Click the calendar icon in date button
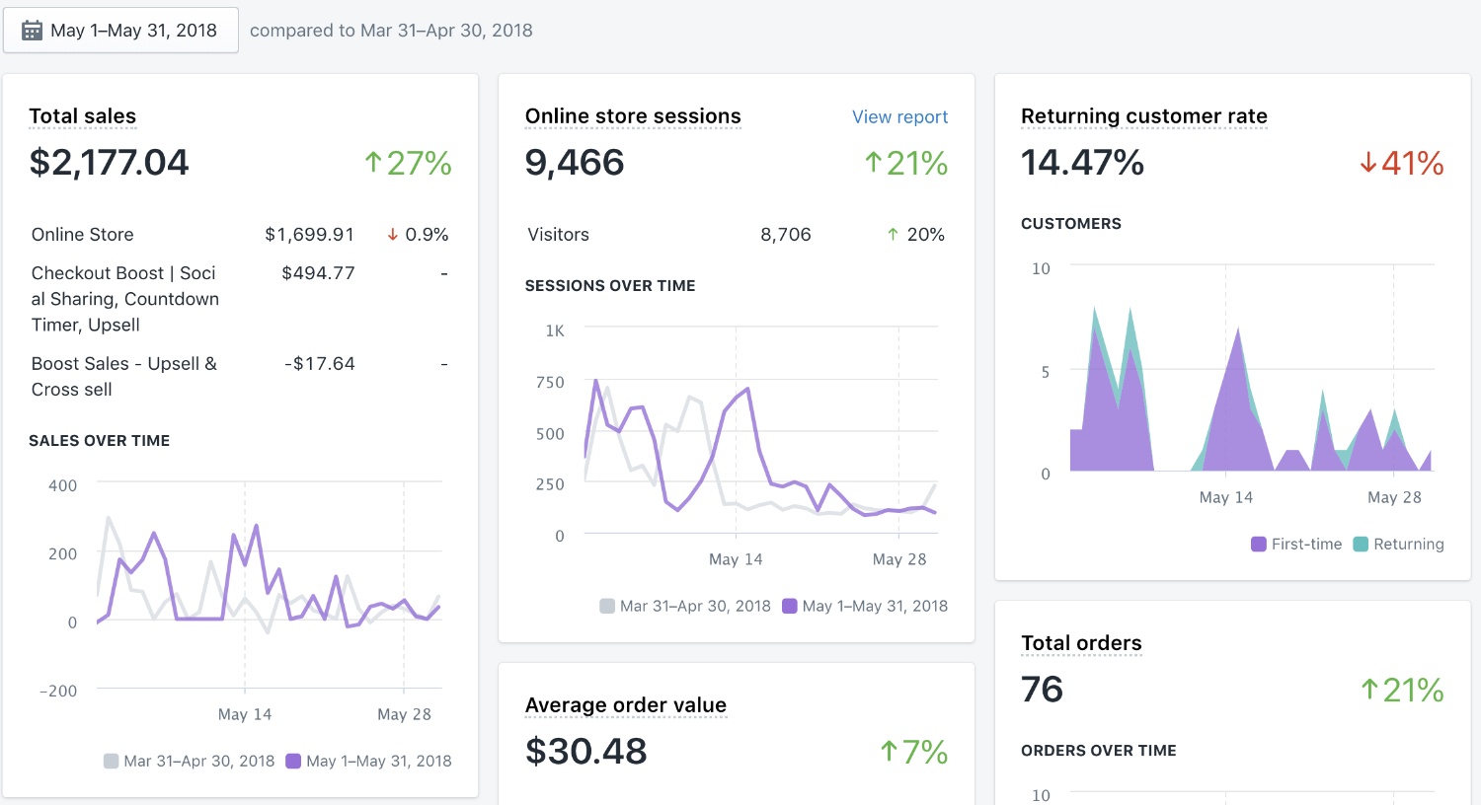This screenshot has height=805, width=1481. pos(32,31)
